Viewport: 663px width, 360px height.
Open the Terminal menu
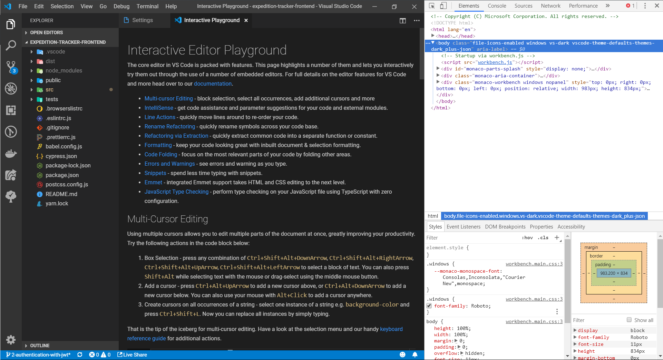pos(147,6)
